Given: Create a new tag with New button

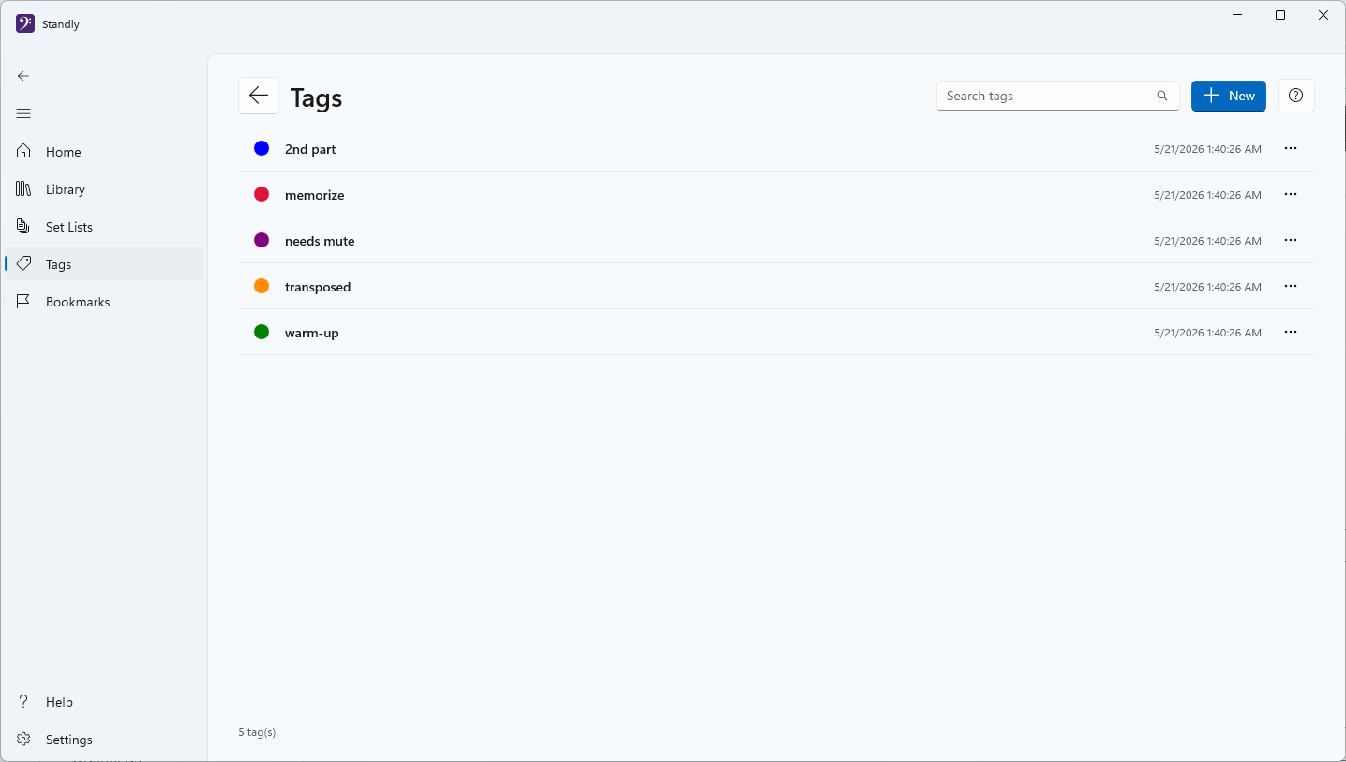Looking at the screenshot, I should 1228,96.
